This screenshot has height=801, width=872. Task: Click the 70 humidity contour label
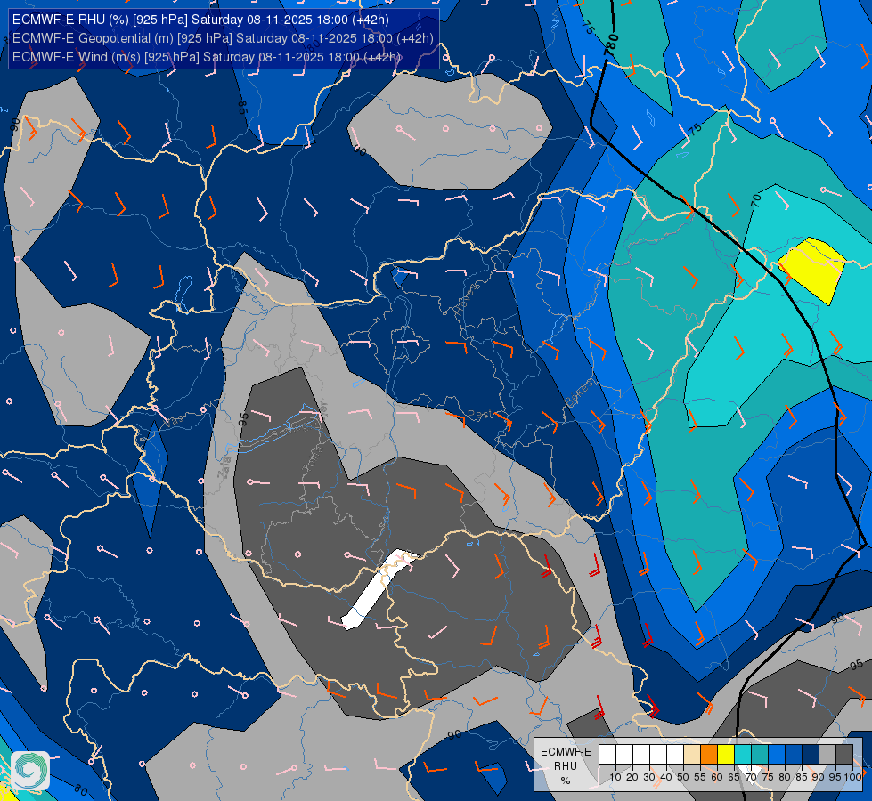pyautogui.click(x=755, y=200)
